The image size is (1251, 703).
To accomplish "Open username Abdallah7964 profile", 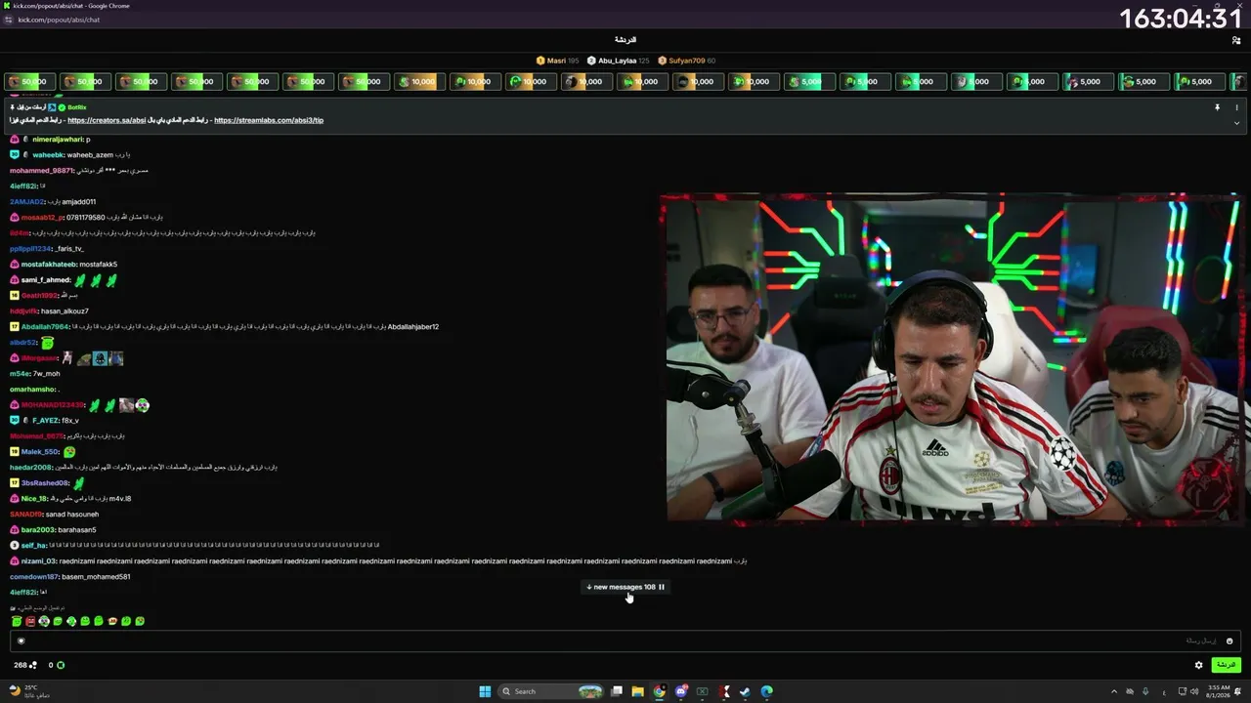I will [x=45, y=327].
